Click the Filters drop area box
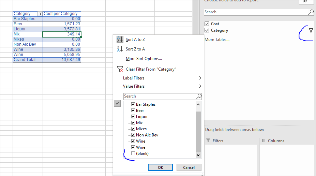 tap(231, 160)
